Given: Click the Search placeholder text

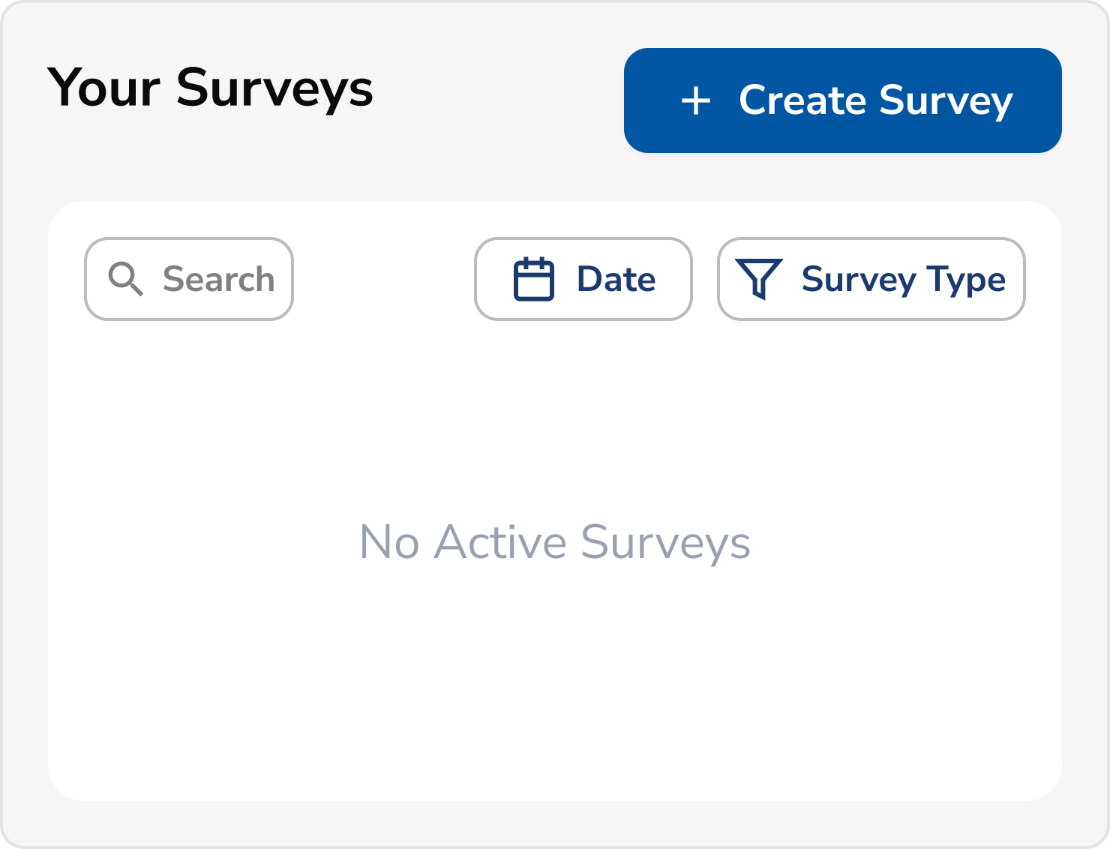Looking at the screenshot, I should [x=219, y=279].
